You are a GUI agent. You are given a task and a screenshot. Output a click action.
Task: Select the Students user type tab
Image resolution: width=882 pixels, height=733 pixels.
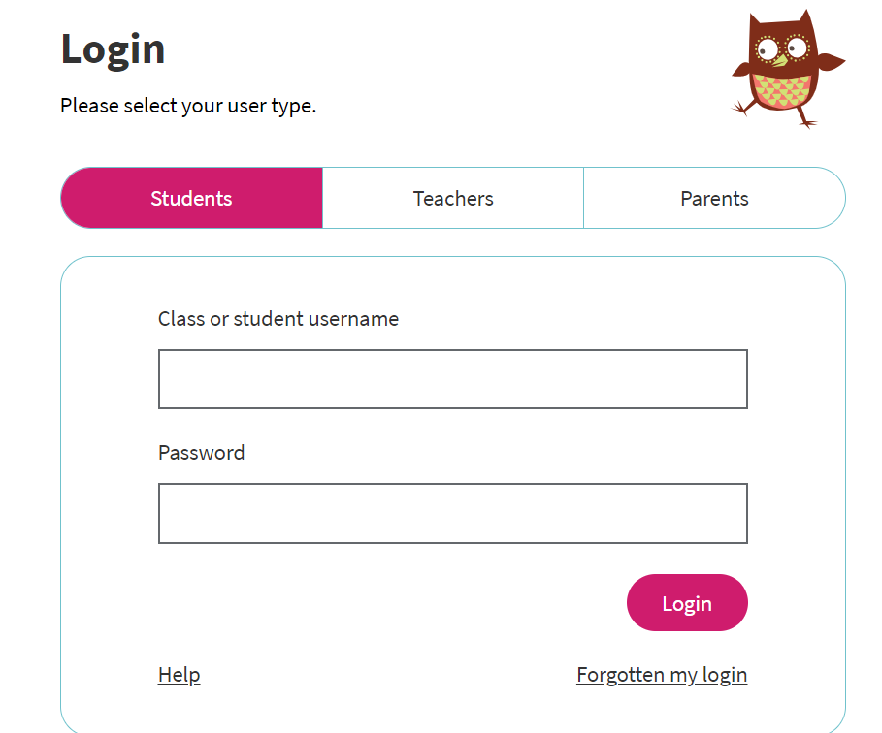pos(191,198)
